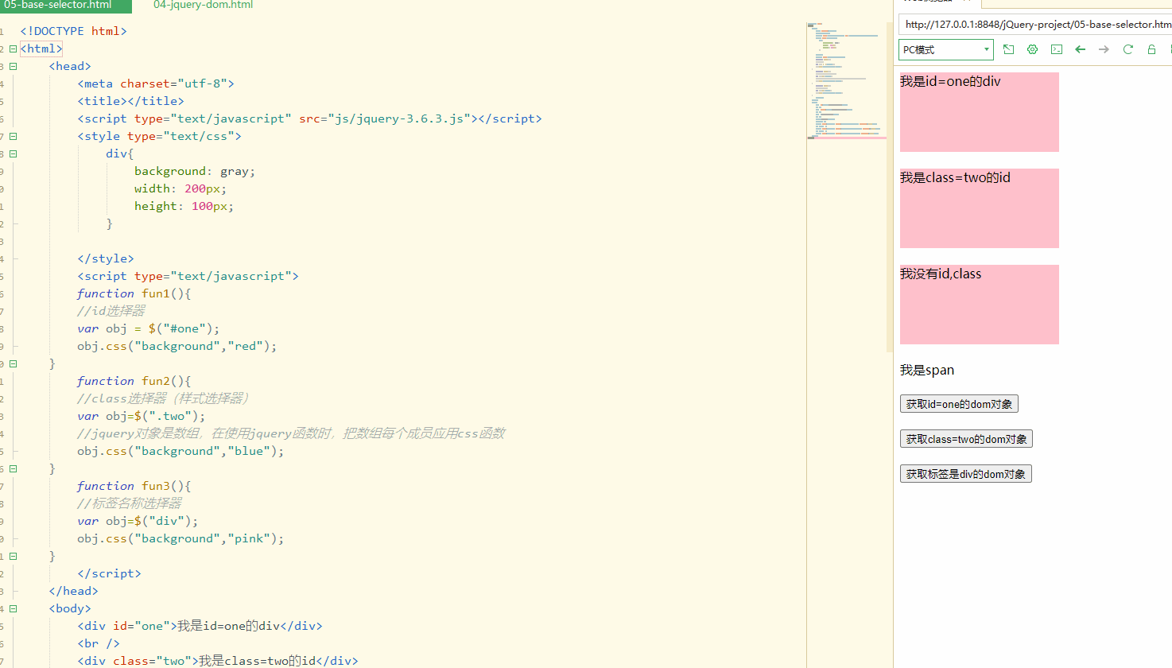1172x668 pixels.
Task: Collapse the div{ CSS rule fold marker
Action: point(13,153)
